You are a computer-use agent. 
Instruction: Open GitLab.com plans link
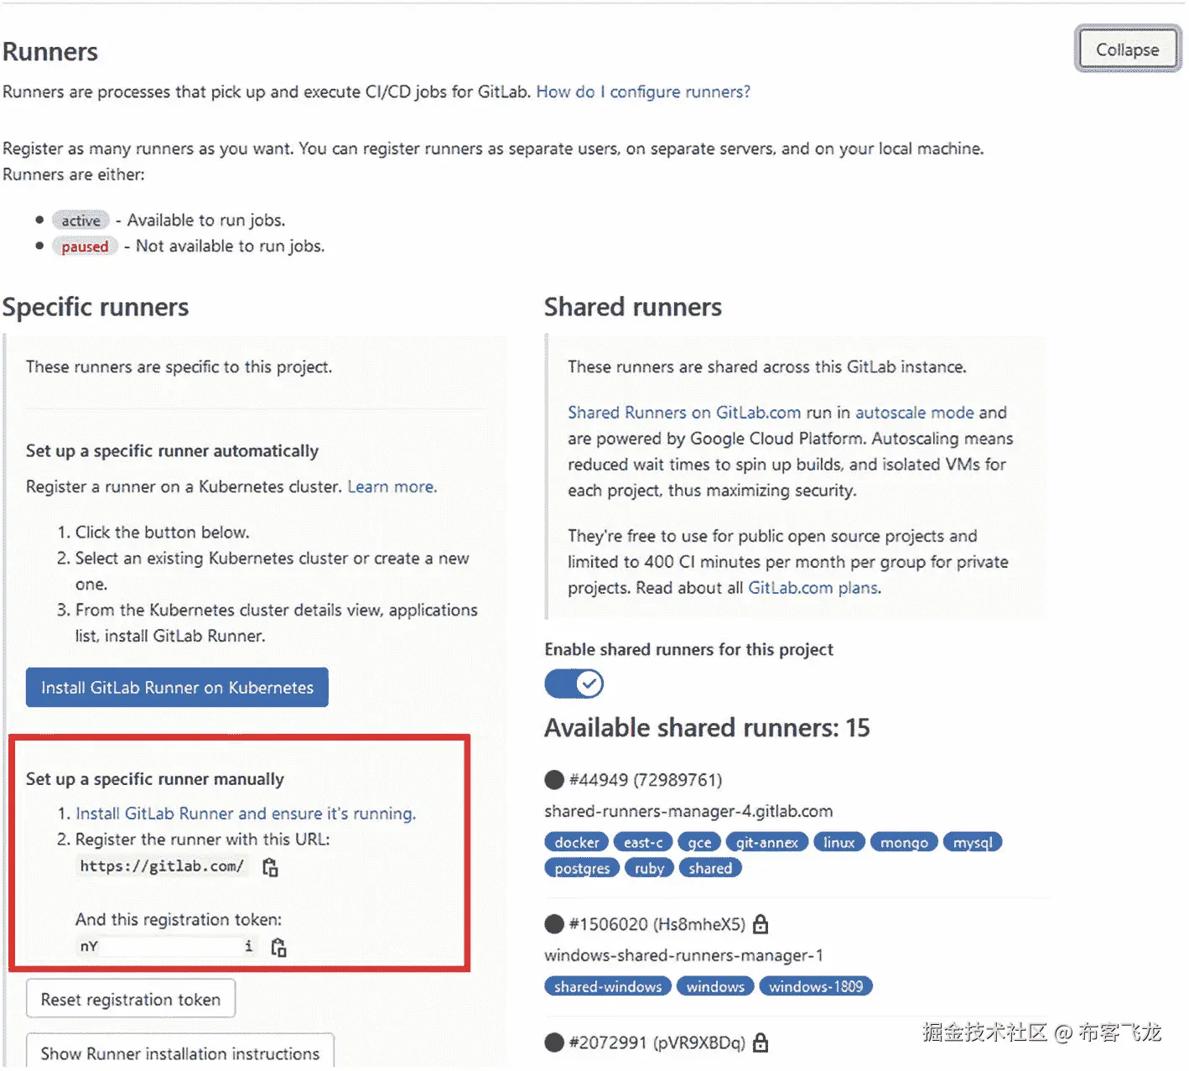814,588
